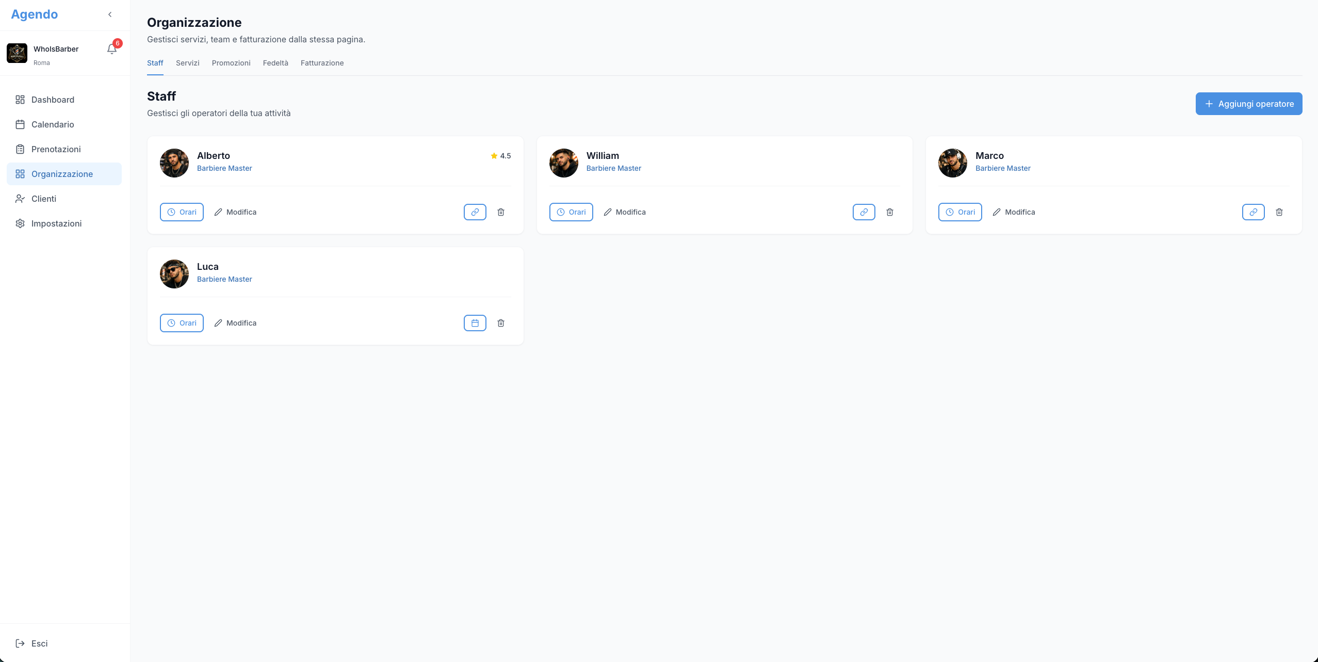Click the Aggiungi operatore button
This screenshot has width=1318, height=662.
click(x=1248, y=104)
